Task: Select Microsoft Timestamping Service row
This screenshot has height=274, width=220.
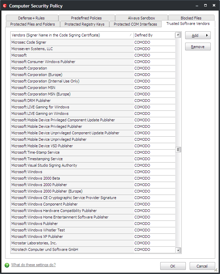Action: coord(93,159)
